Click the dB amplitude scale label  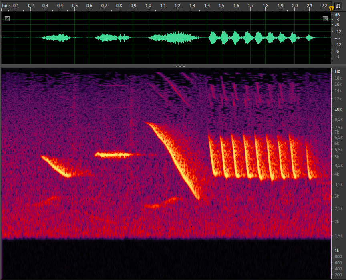337,15
